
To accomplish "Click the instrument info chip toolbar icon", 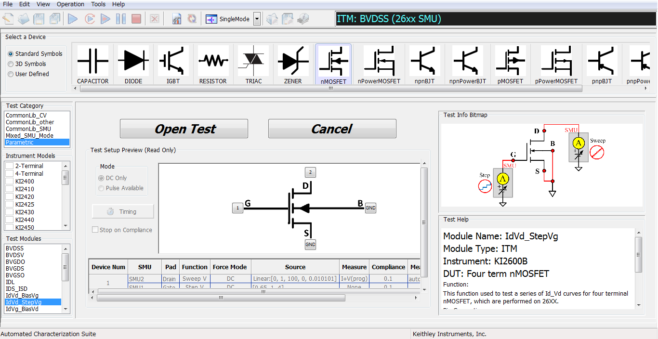I will pyautogui.click(x=303, y=19).
